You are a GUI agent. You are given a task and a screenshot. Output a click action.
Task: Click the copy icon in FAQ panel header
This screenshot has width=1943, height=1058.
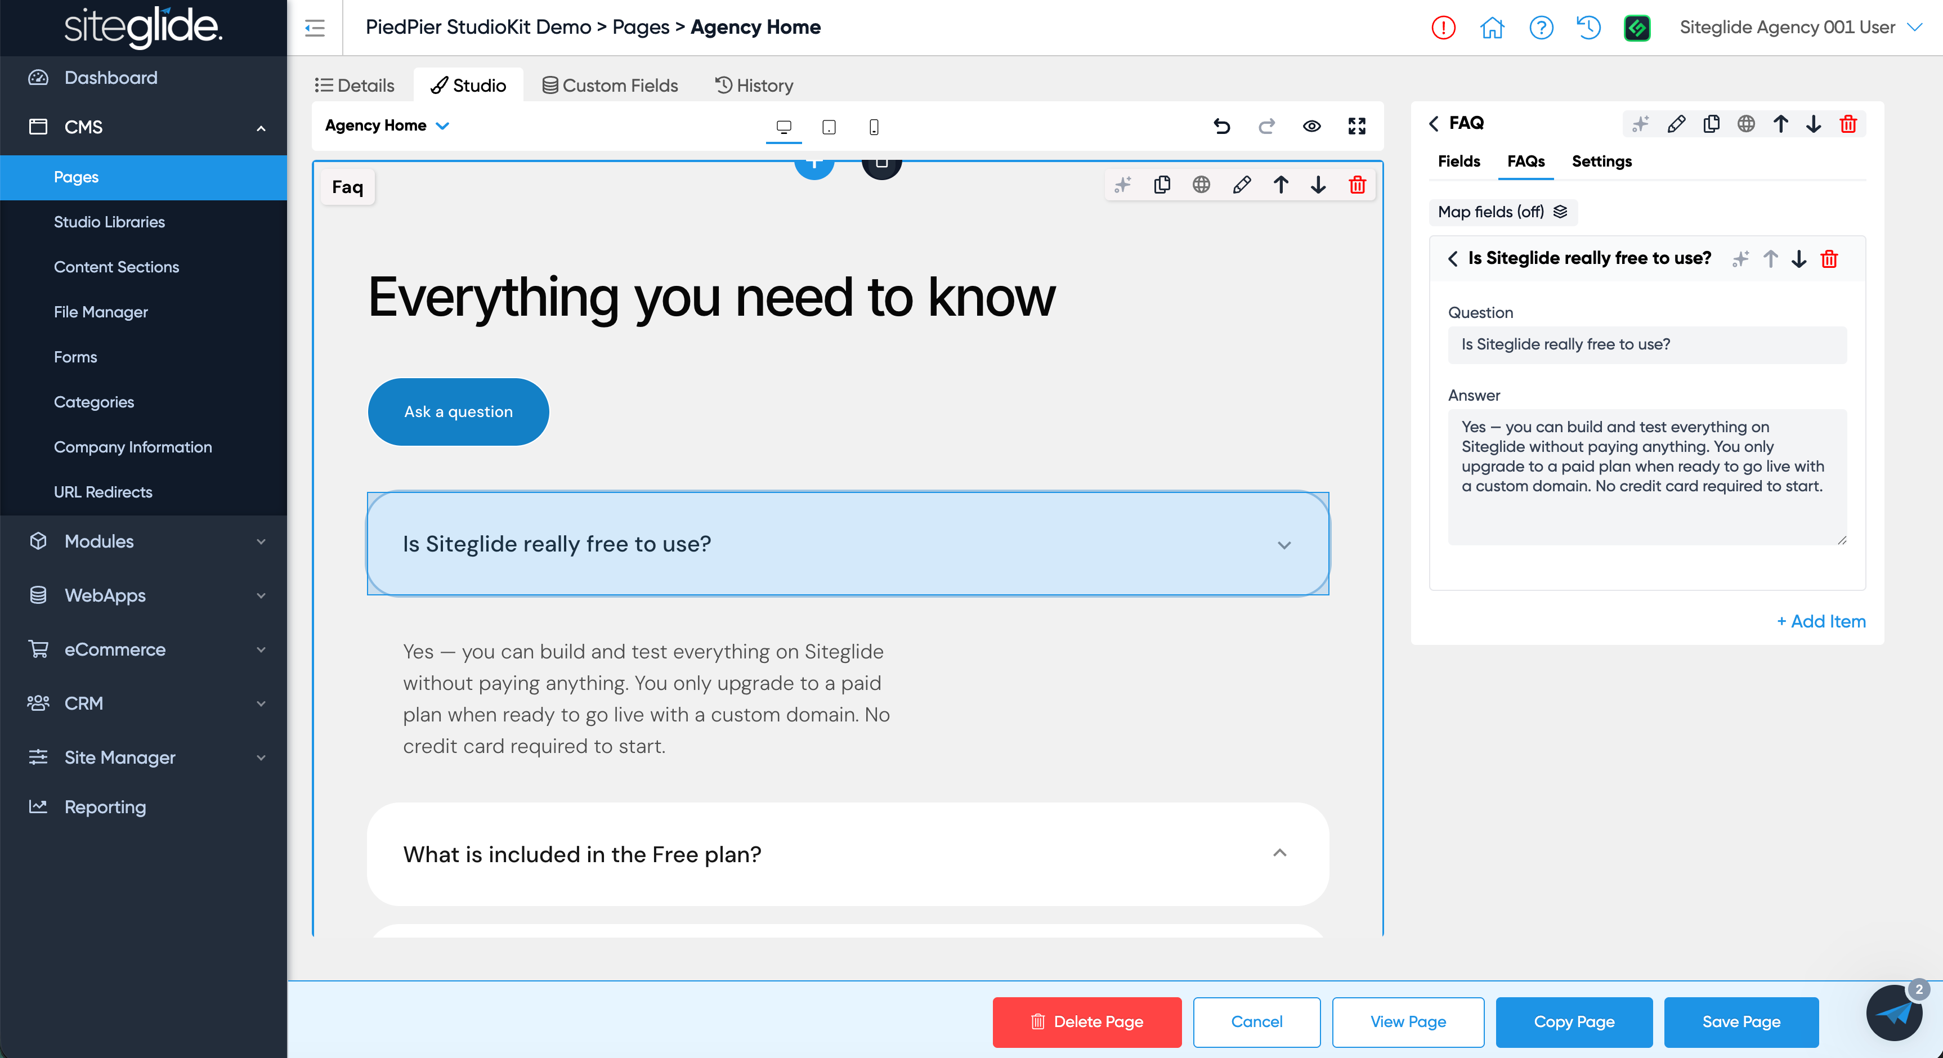tap(1712, 124)
